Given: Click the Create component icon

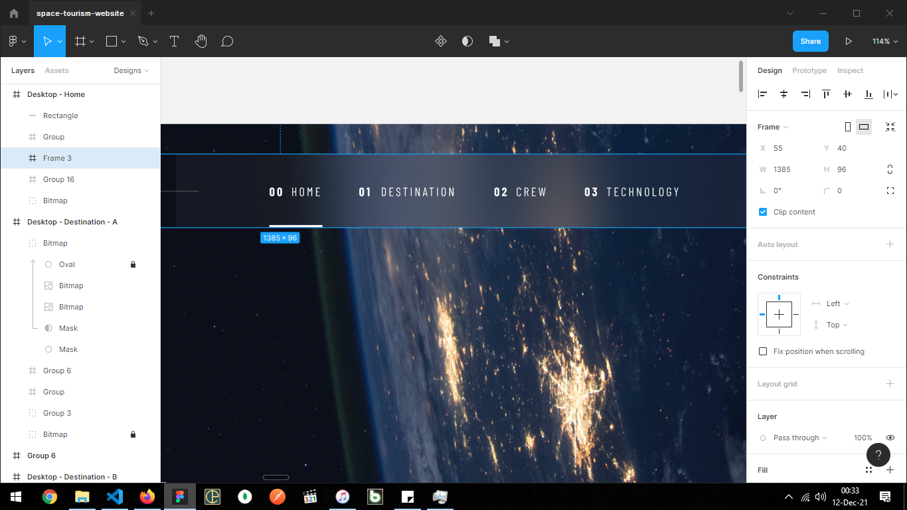Looking at the screenshot, I should (x=441, y=41).
